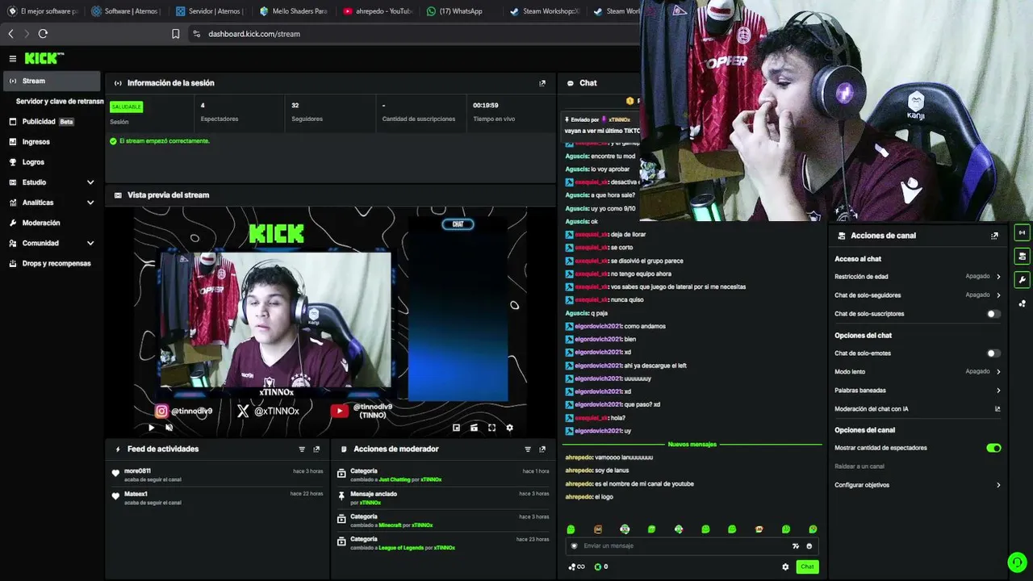Screen dimensions: 1033x581
Task: Toggle the stream widget sidebar icon
Action: pyautogui.click(x=1023, y=233)
